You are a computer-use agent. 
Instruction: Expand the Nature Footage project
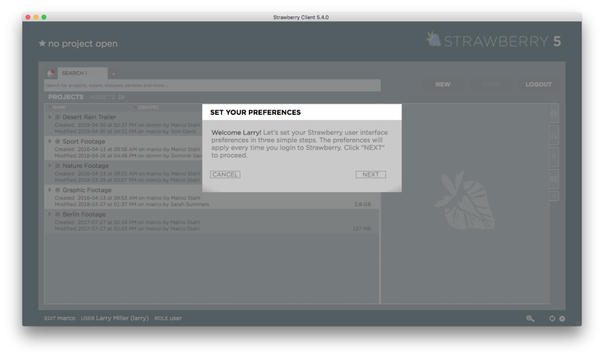tap(50, 165)
